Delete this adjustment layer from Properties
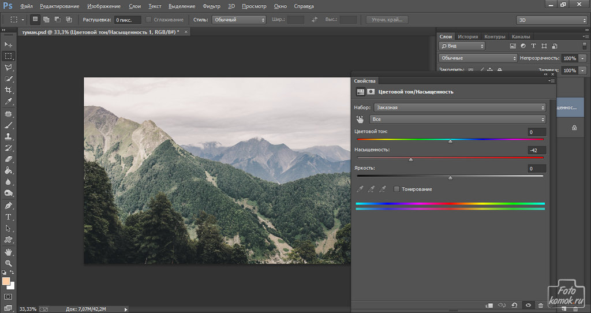The image size is (591, 313). point(541,305)
